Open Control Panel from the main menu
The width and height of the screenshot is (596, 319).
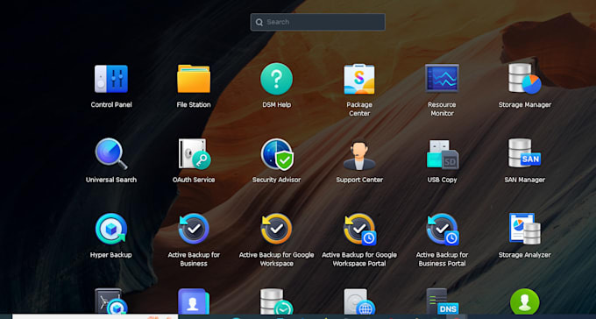click(x=111, y=79)
